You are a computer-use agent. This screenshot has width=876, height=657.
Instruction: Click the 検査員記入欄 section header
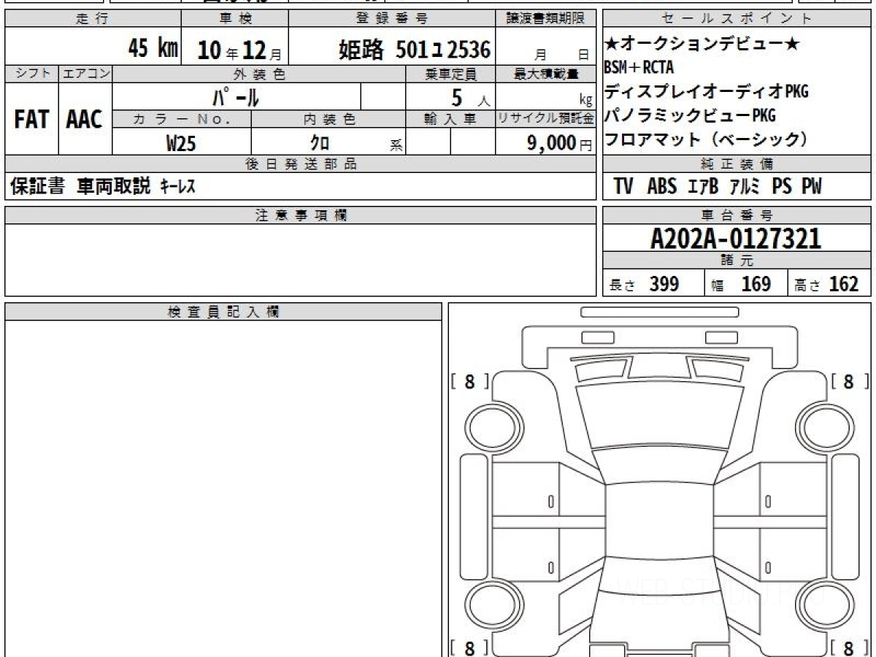[223, 312]
